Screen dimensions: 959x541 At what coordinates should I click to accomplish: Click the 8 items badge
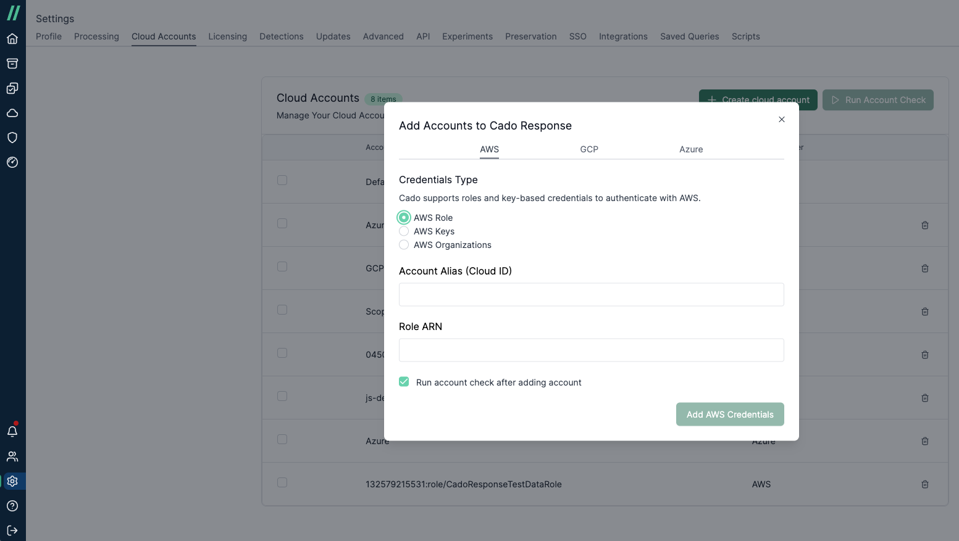pos(383,99)
